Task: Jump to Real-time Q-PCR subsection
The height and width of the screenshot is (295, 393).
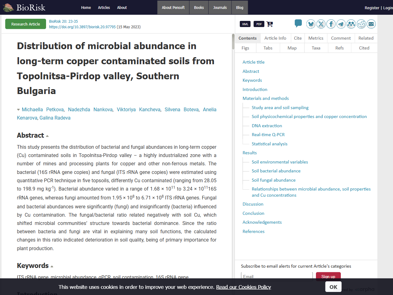Action: pos(268,135)
